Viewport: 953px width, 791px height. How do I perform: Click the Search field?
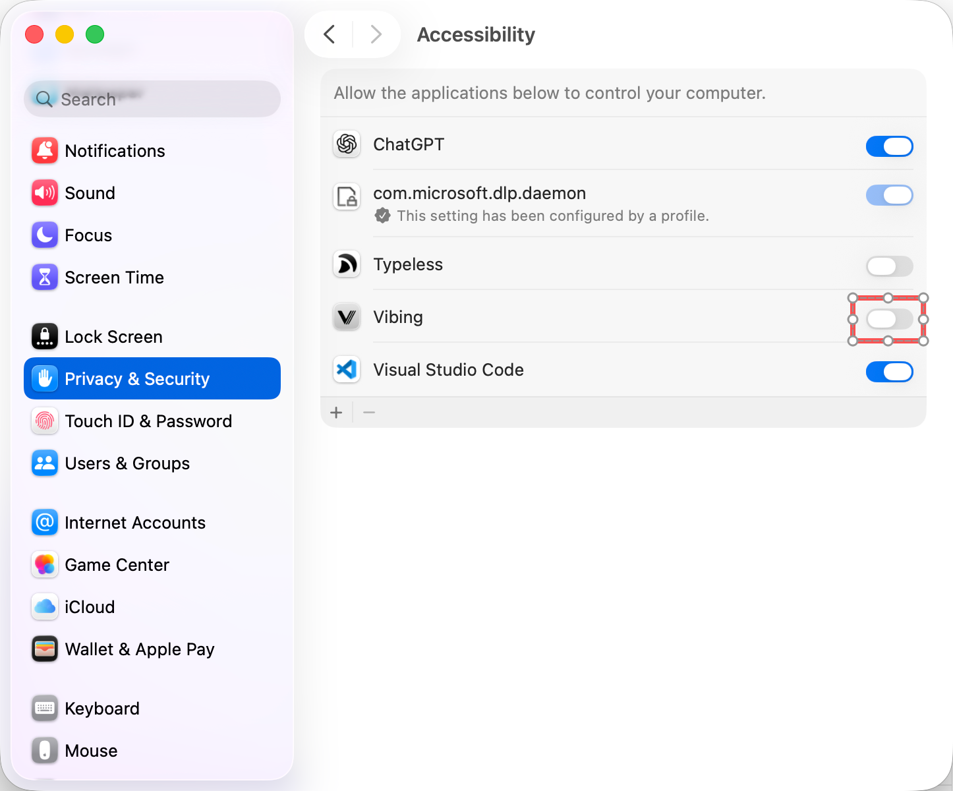[x=152, y=99]
